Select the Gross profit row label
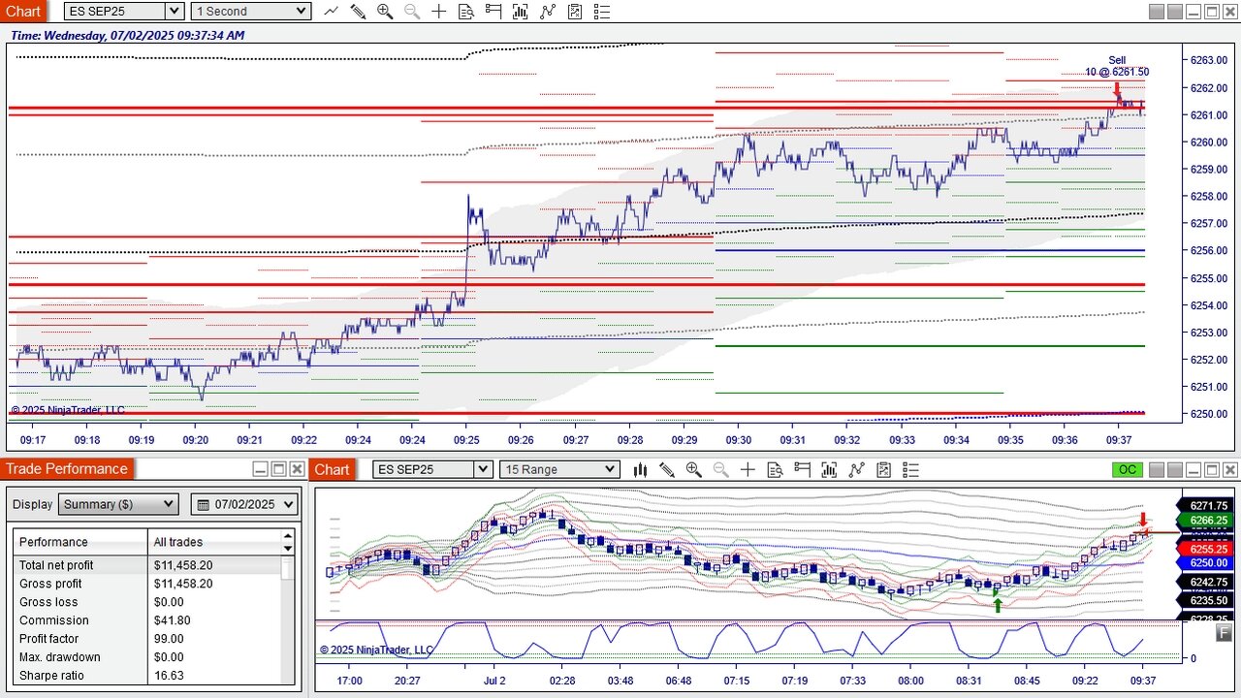This screenshot has height=698, width=1241. [50, 584]
